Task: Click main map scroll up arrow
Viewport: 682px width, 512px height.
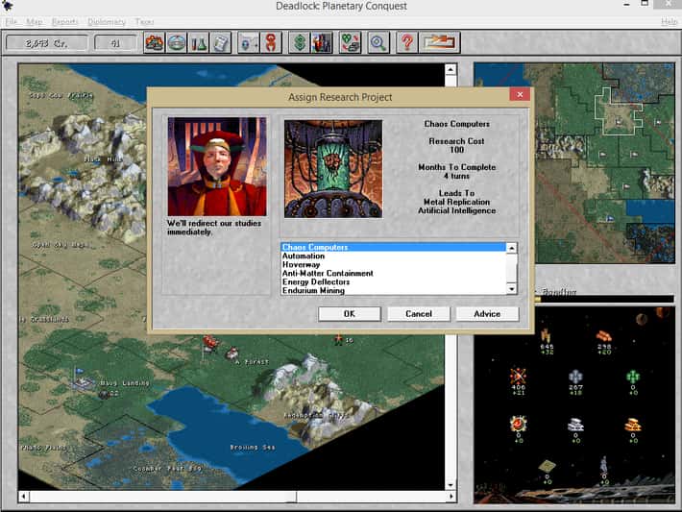Action: pos(451,69)
